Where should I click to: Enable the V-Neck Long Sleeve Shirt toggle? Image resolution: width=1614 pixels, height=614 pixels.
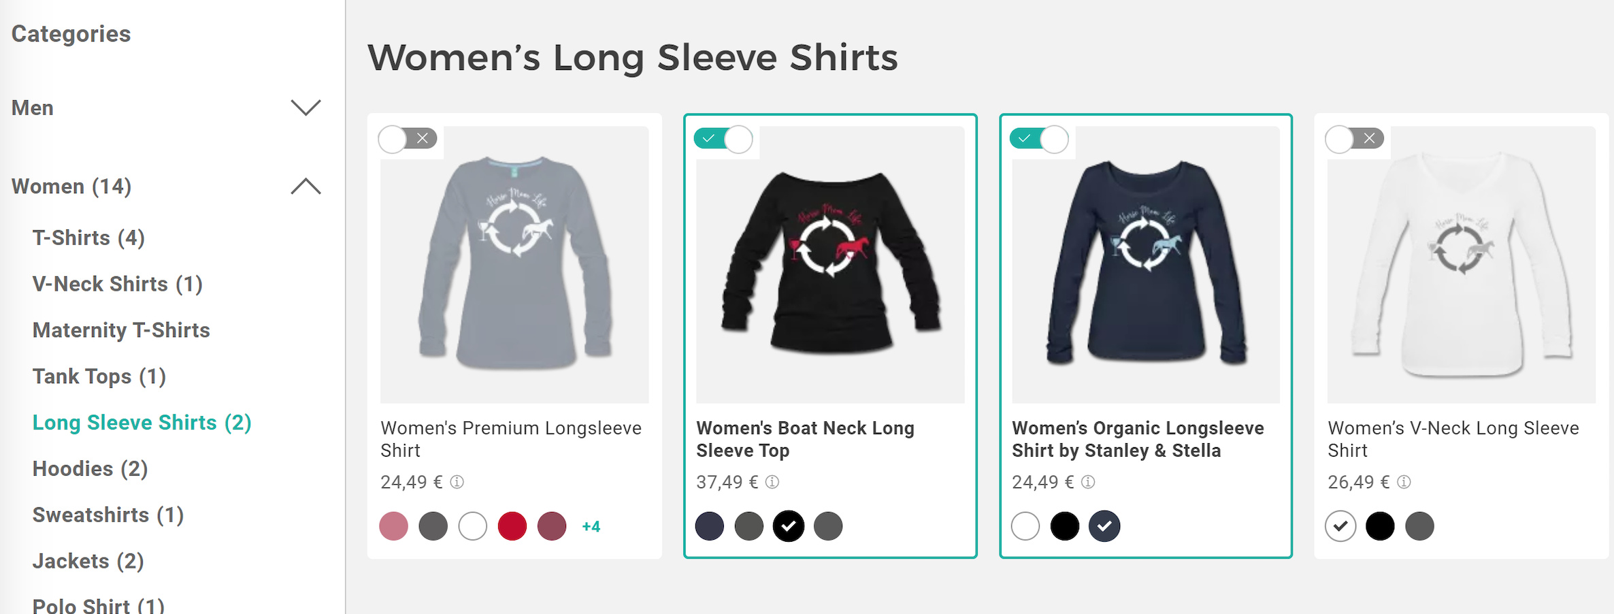click(x=1354, y=139)
